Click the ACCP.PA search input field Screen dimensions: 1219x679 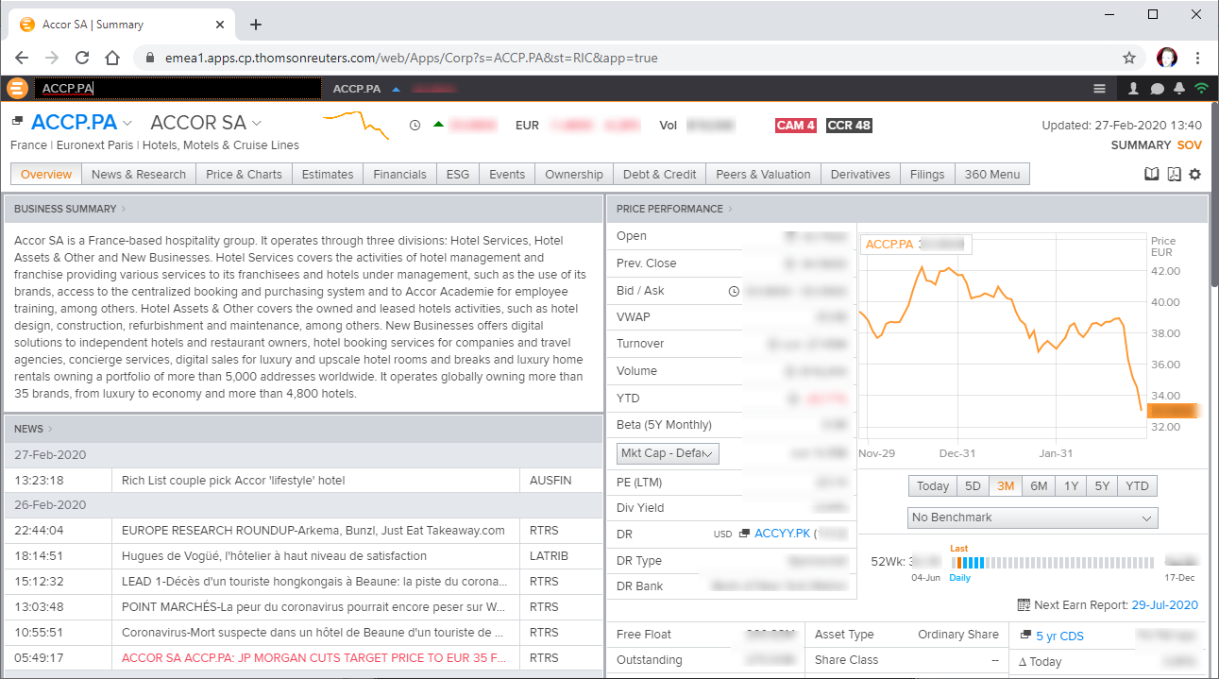178,89
